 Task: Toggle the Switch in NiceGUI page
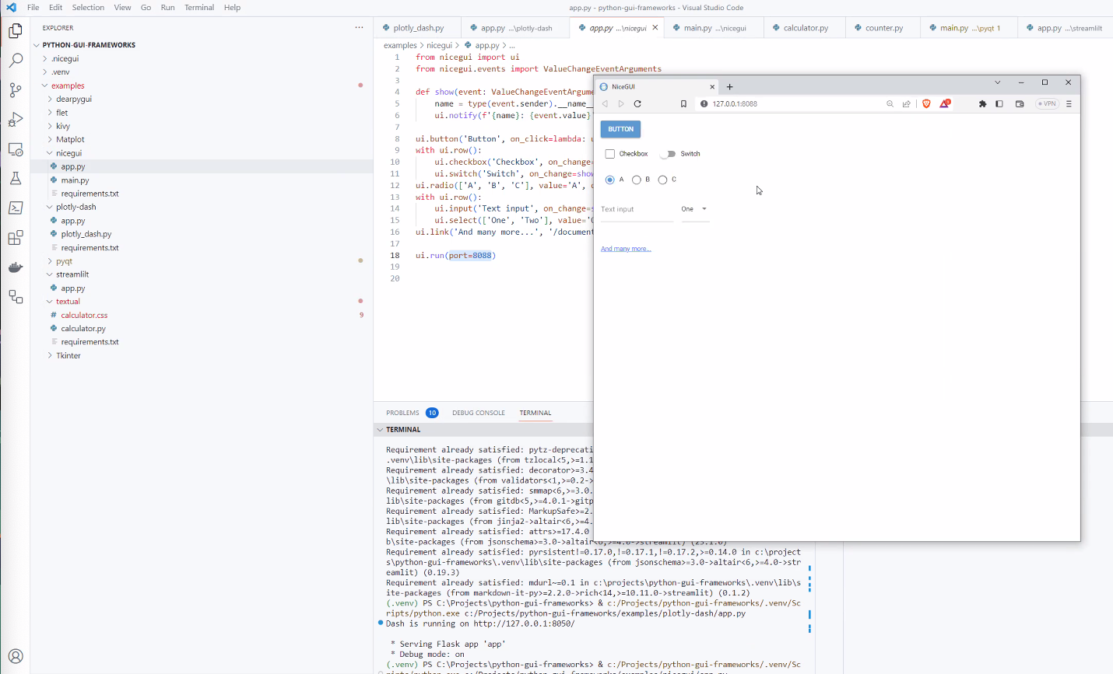(x=668, y=154)
